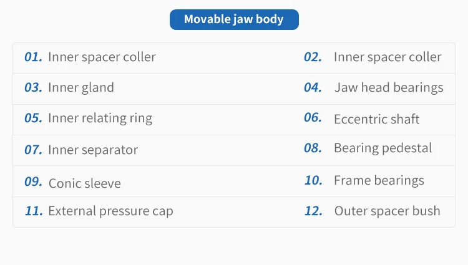The width and height of the screenshot is (468, 265).
Task: Click the Jaw head bearings label
Action: (x=389, y=88)
